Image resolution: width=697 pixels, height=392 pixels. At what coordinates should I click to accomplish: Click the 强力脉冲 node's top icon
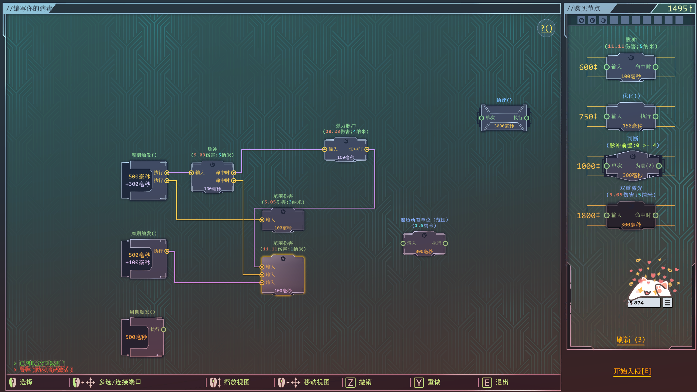coord(346,141)
